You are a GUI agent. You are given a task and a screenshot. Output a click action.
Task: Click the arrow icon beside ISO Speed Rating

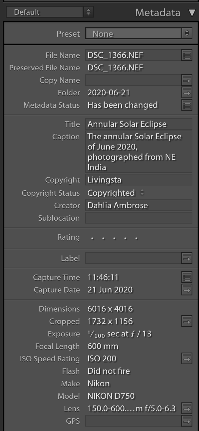tap(187, 359)
